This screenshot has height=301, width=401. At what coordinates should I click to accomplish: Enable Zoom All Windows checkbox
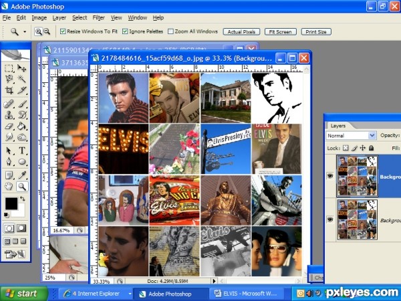tap(170, 31)
